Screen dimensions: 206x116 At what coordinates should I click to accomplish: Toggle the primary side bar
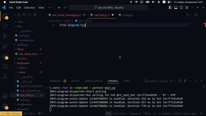click(x=170, y=7)
